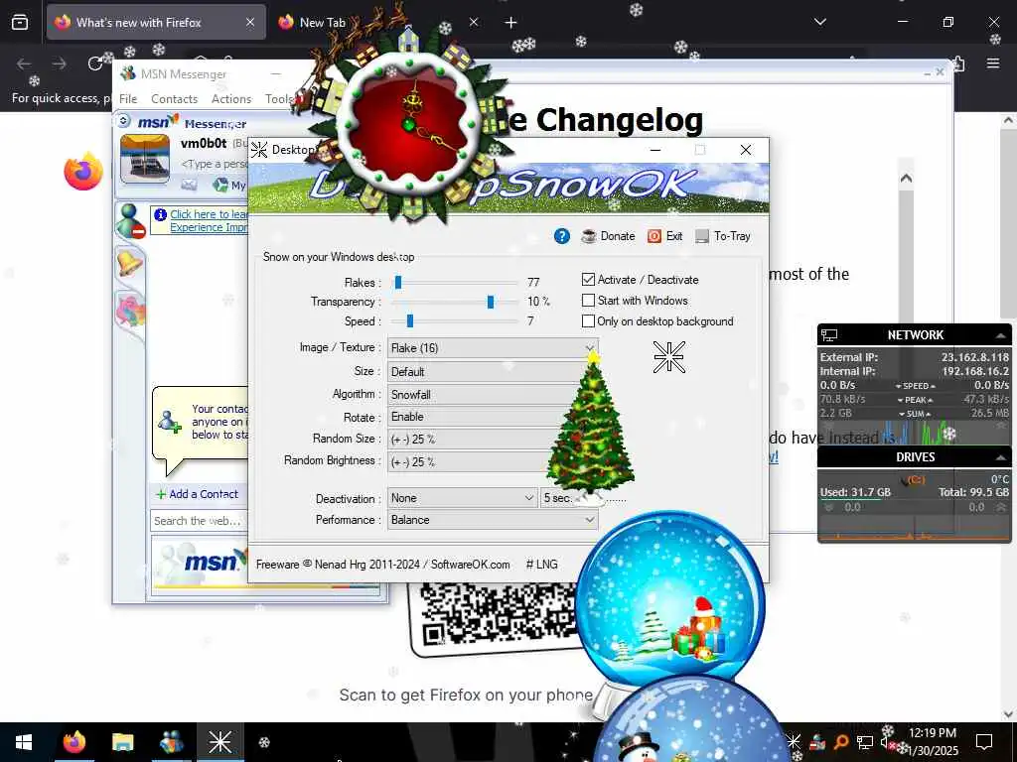Open MSN Messenger email envelope icon

tap(189, 186)
